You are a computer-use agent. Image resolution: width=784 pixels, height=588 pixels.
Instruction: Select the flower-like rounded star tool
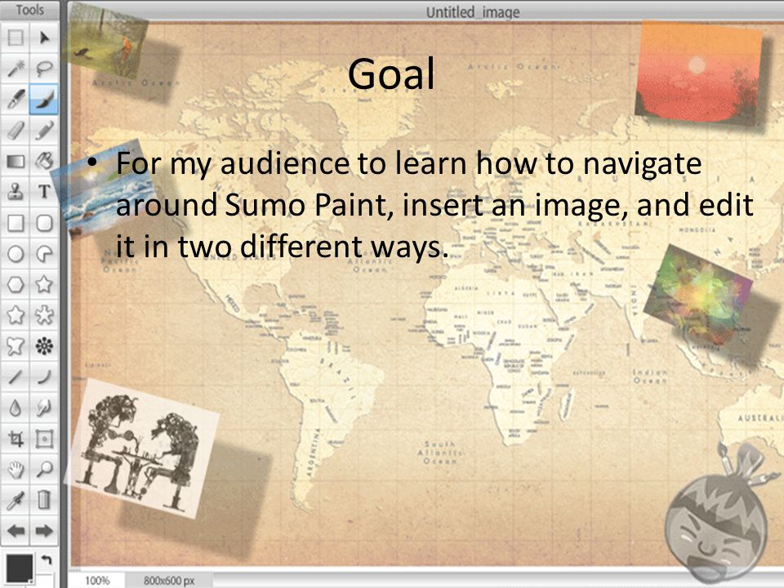point(44,315)
